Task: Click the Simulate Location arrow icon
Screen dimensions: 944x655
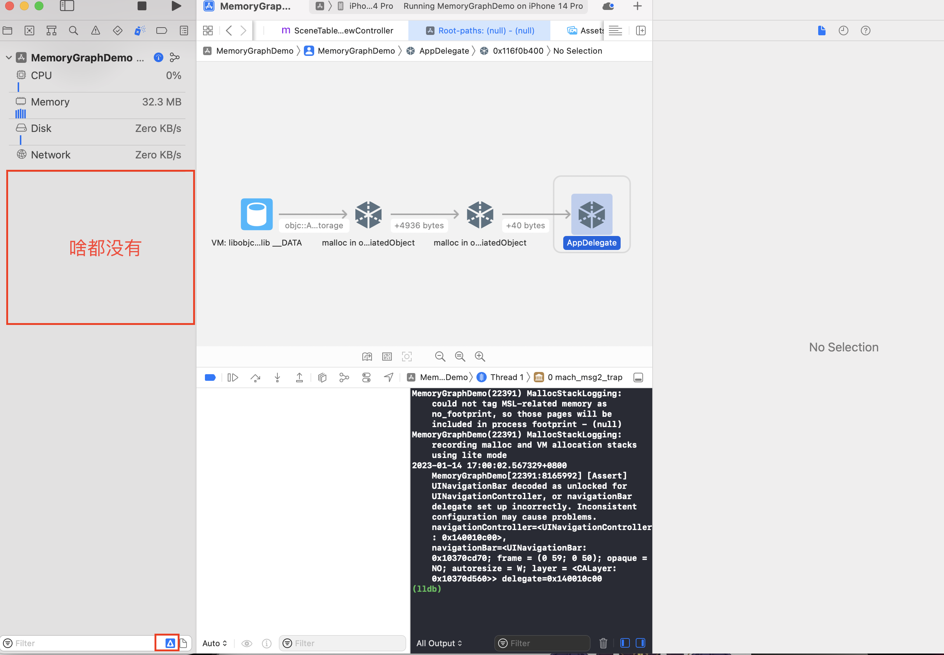Action: pos(388,377)
